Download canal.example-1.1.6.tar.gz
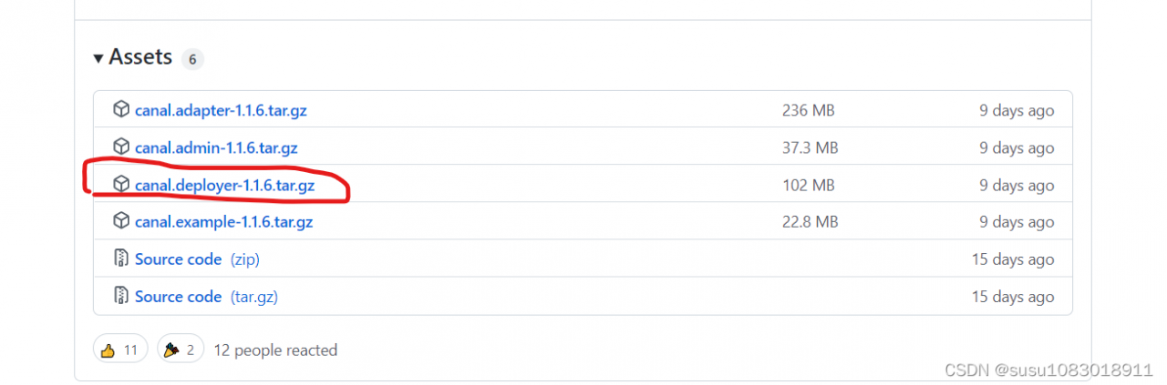1167x385 pixels. pos(223,222)
